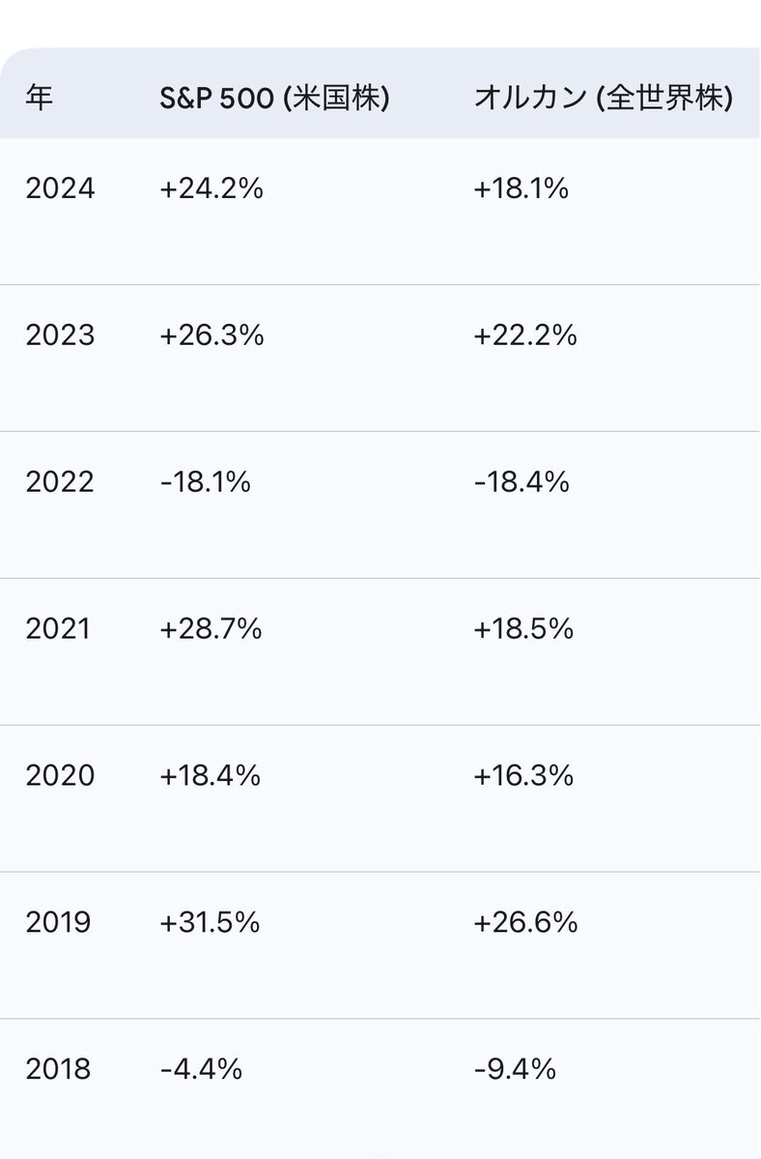761x1159 pixels.
Task: Click the +31.5% S&P 500 value
Action: pyautogui.click(x=211, y=922)
